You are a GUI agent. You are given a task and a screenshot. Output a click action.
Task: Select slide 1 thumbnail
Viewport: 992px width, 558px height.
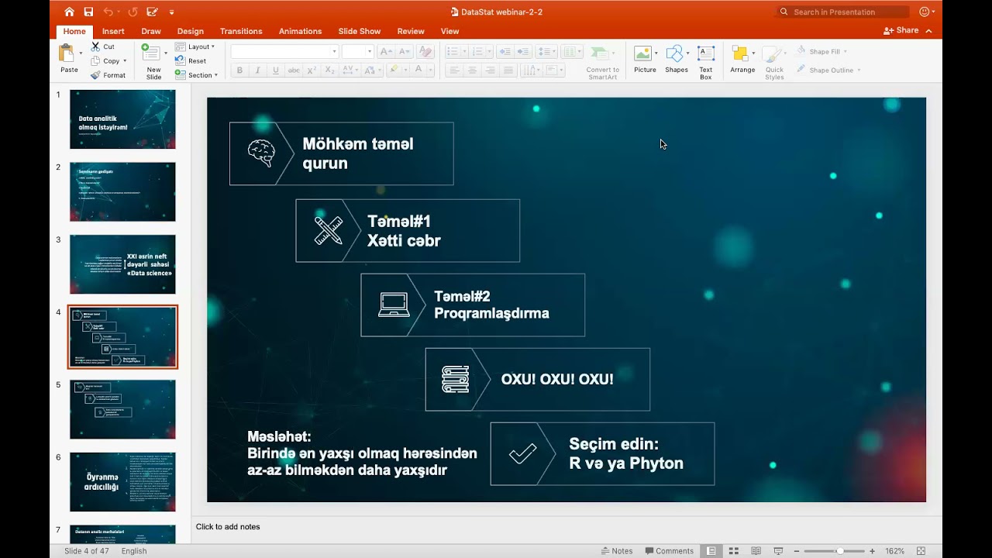[x=122, y=119]
